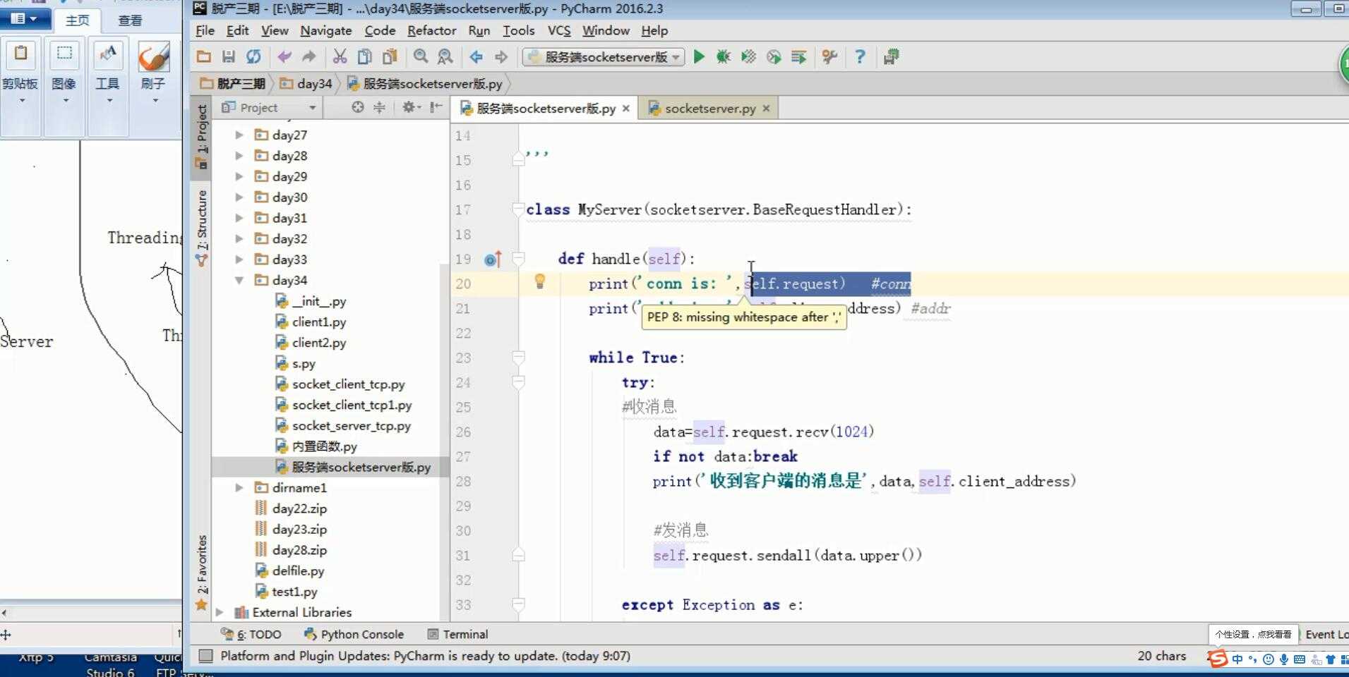Select delfile.py in project tree

(x=298, y=571)
